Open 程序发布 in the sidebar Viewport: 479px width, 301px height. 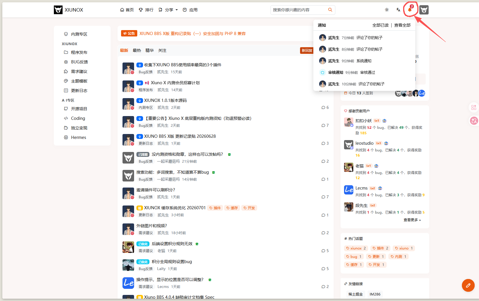pyautogui.click(x=79, y=52)
